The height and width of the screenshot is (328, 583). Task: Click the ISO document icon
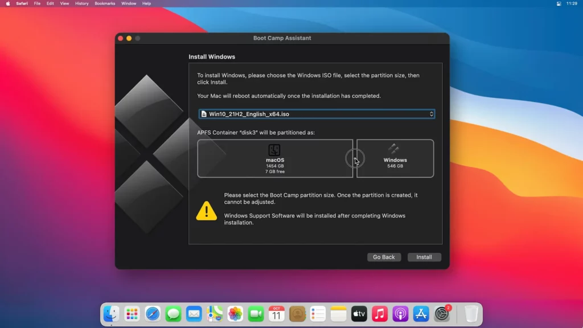(x=204, y=114)
